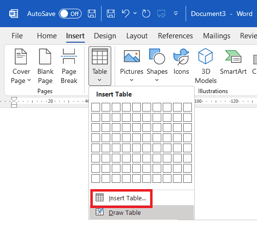
Task: Switch to the References ribbon tab
Action: (175, 36)
